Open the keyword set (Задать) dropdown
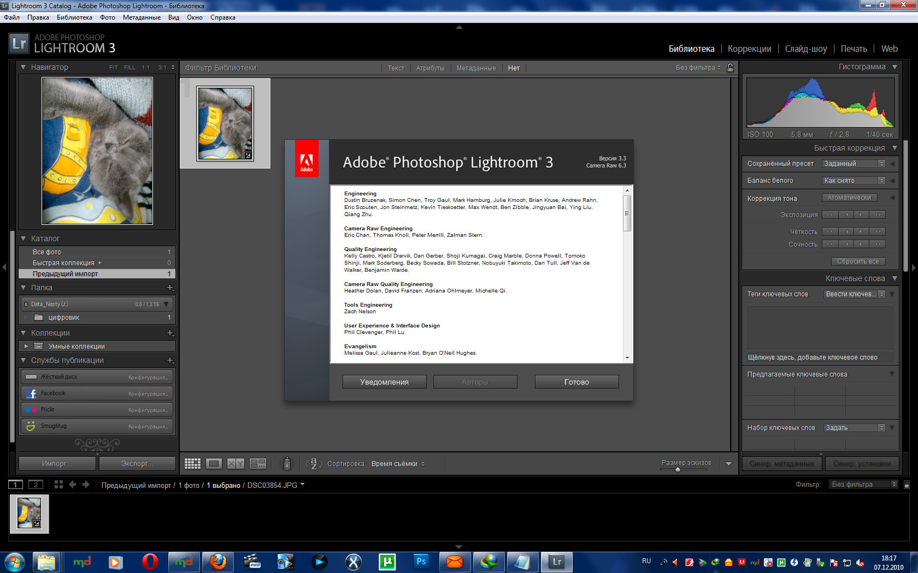918x573 pixels. coord(855,428)
